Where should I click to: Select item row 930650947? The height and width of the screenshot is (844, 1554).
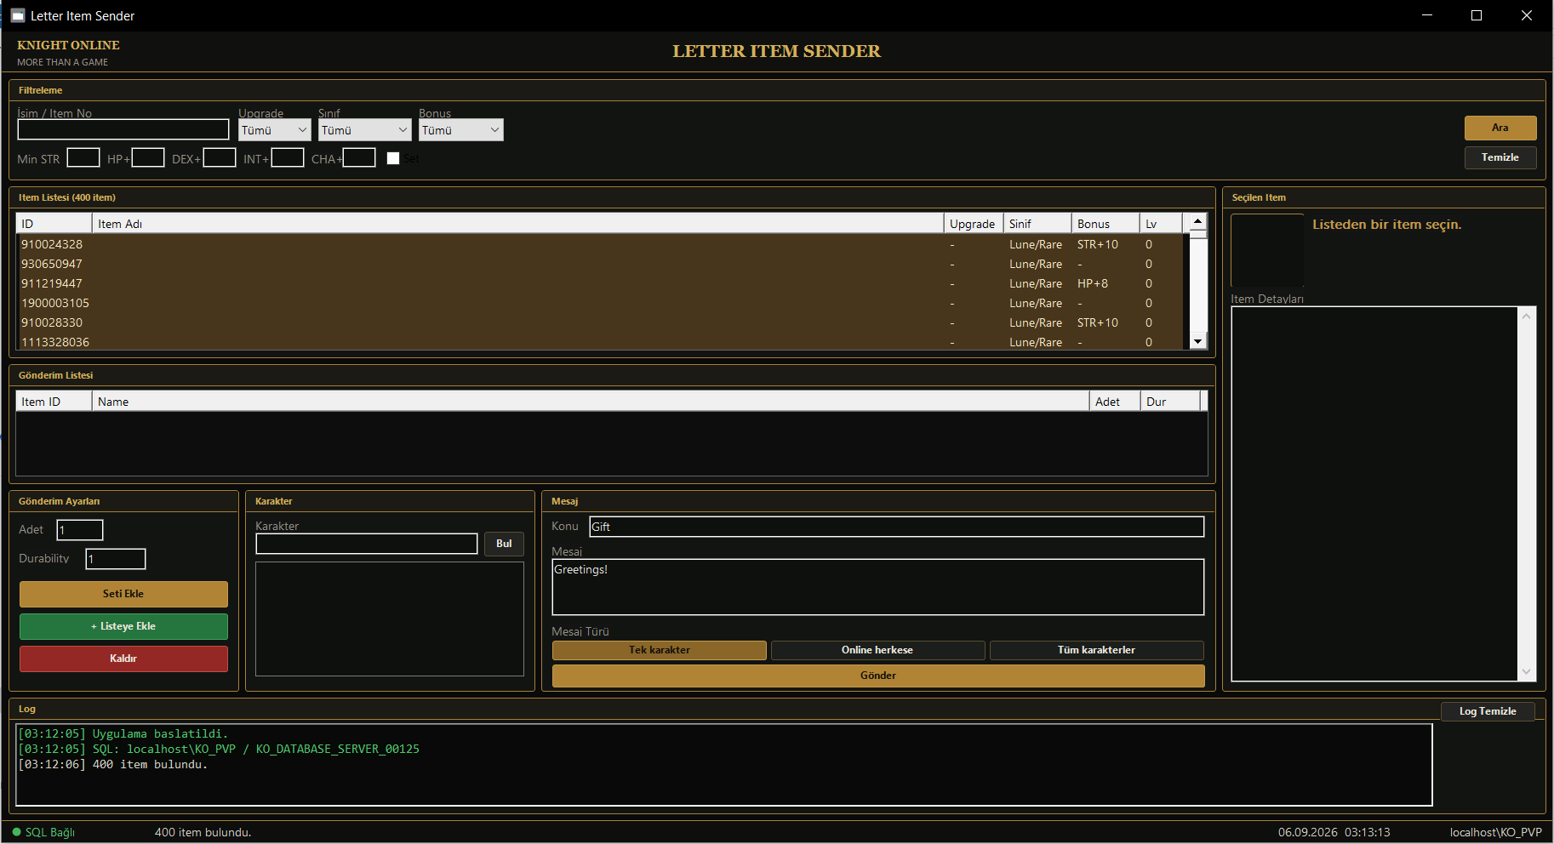click(599, 264)
